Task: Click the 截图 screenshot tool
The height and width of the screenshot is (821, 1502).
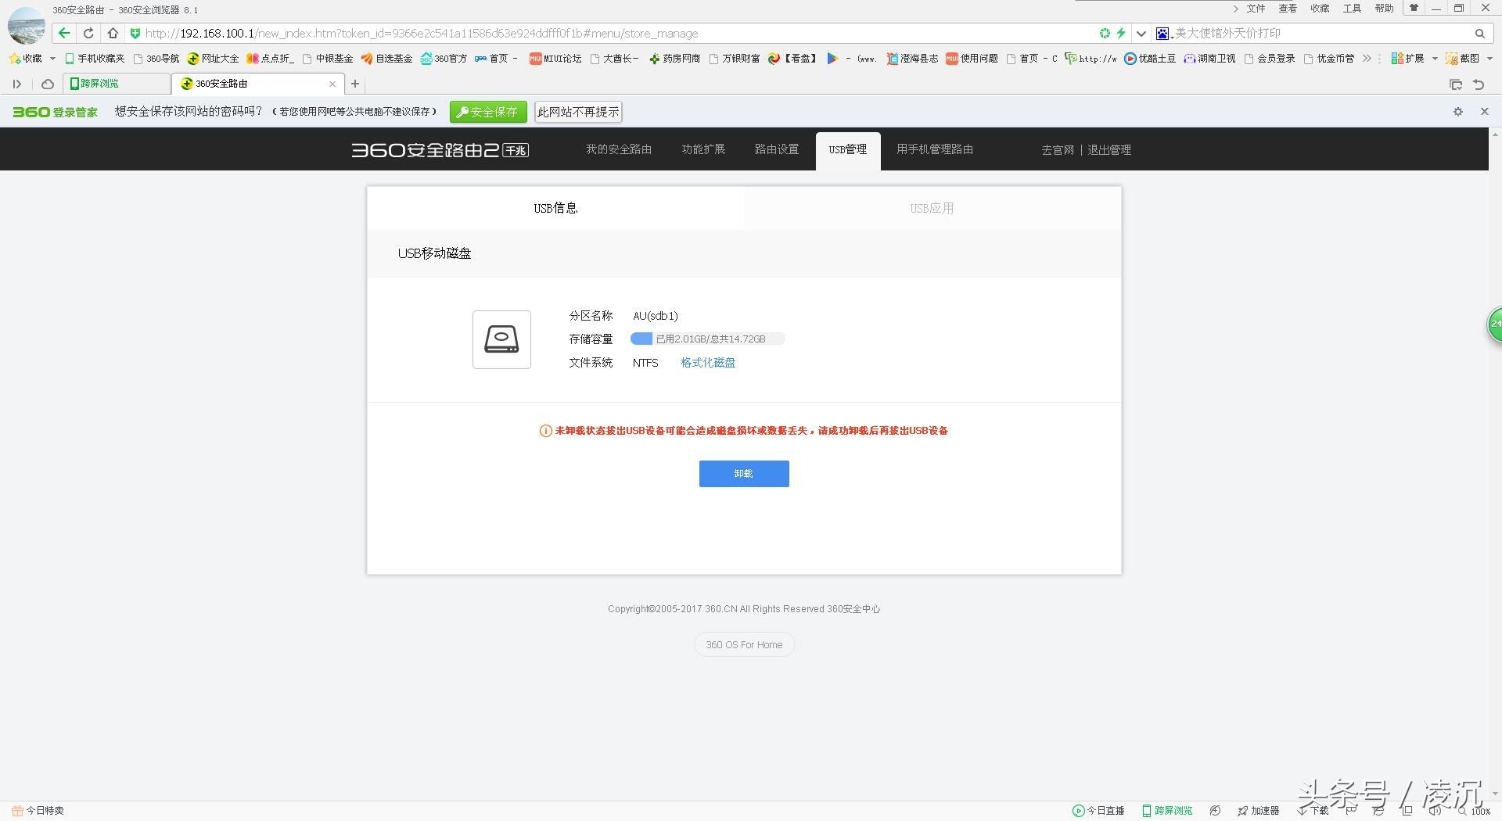Action: click(1463, 58)
